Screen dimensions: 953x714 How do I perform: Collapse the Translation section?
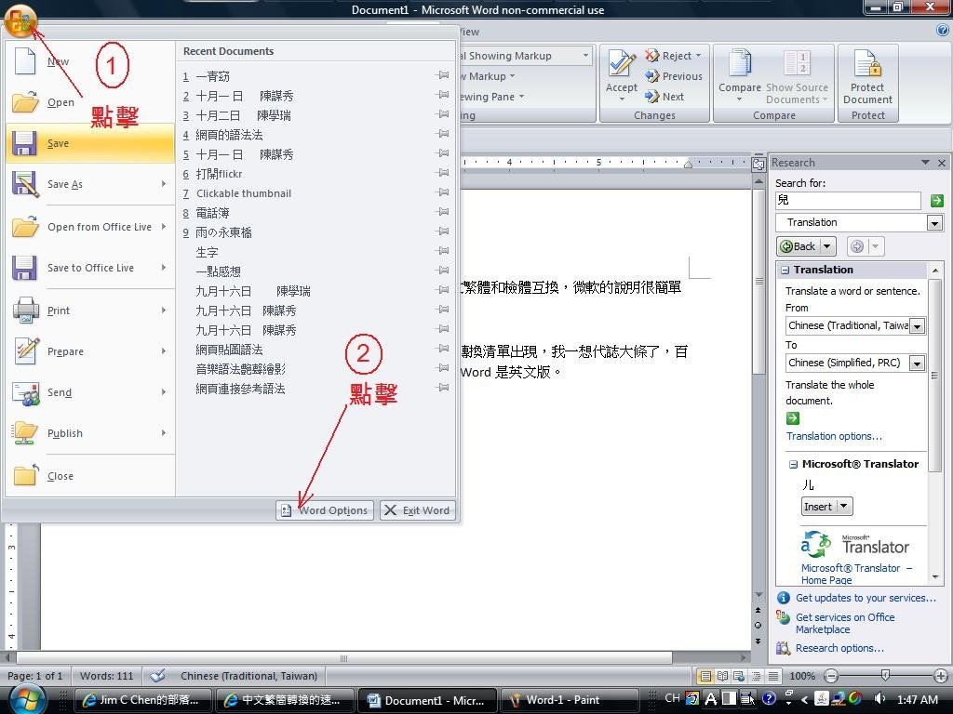pyautogui.click(x=785, y=270)
